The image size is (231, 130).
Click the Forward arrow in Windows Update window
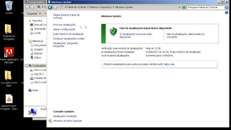click(x=55, y=7)
